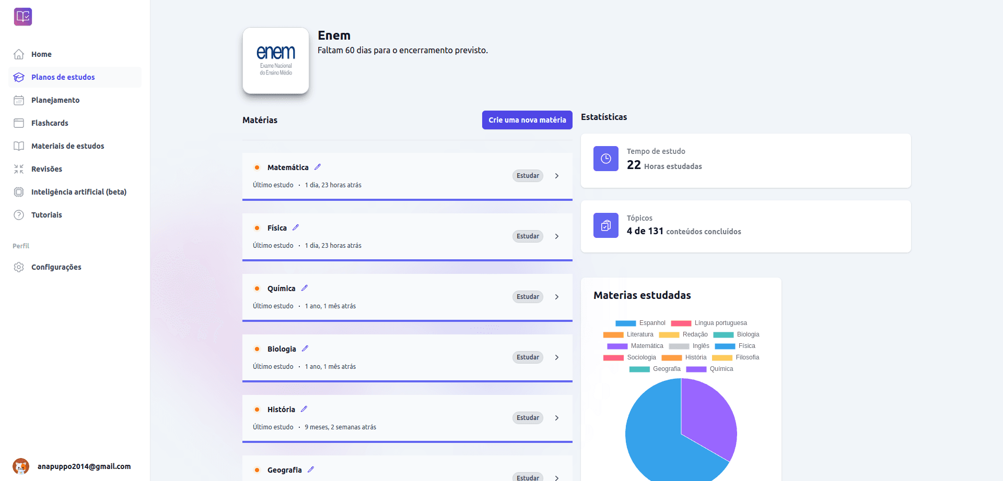Open Inteligência artificial (beta) section
This screenshot has width=1003, height=481.
pos(75,192)
